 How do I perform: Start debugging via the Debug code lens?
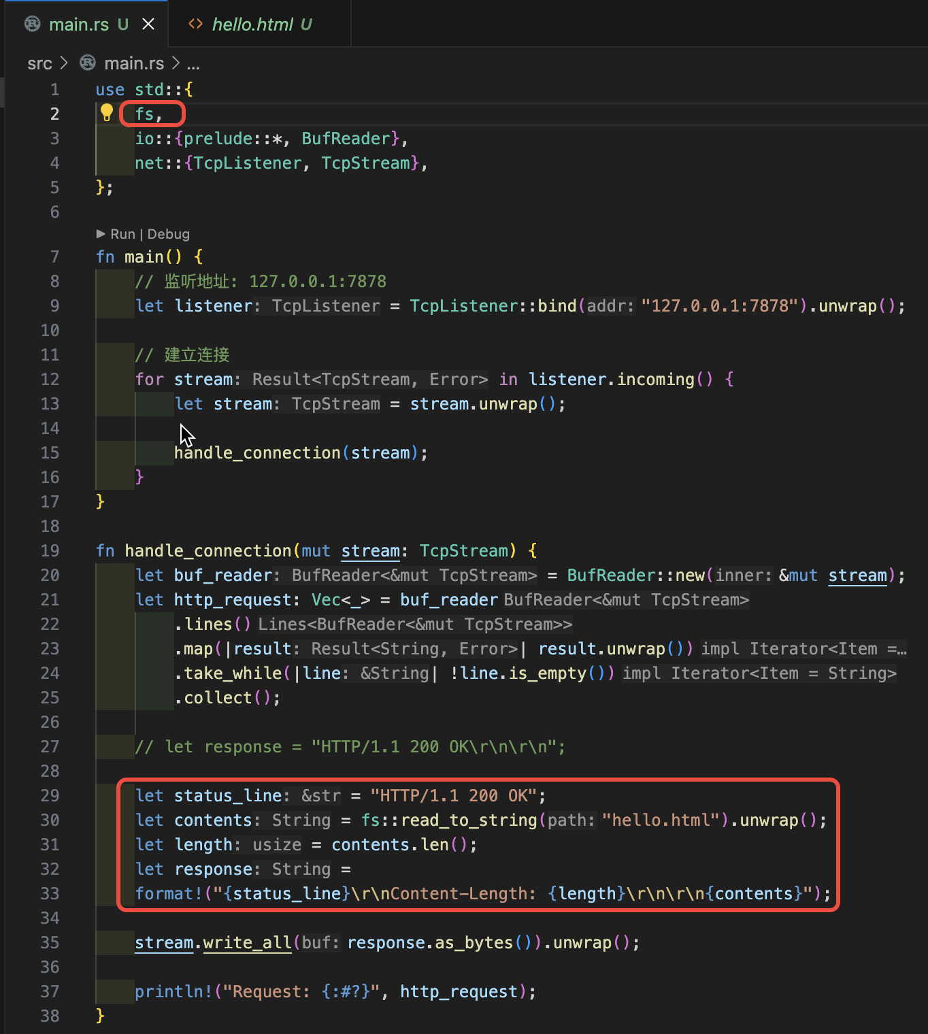pyautogui.click(x=168, y=234)
